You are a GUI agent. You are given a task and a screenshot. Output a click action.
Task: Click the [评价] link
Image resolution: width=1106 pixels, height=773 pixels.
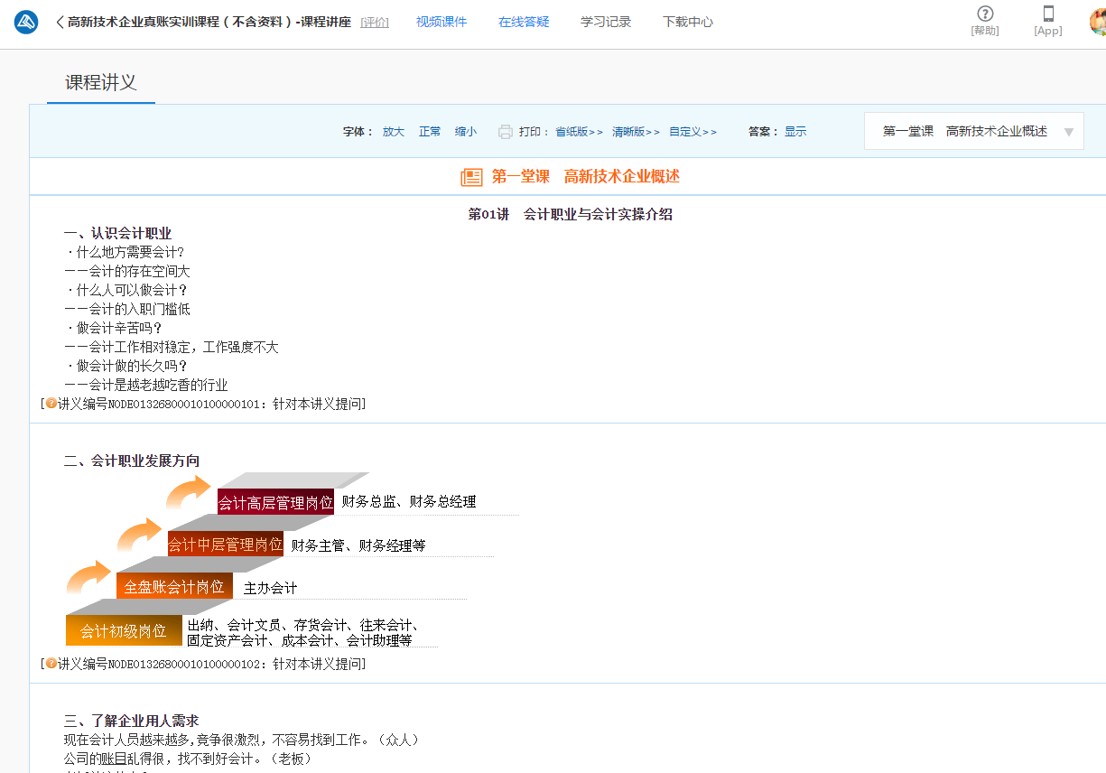[375, 23]
